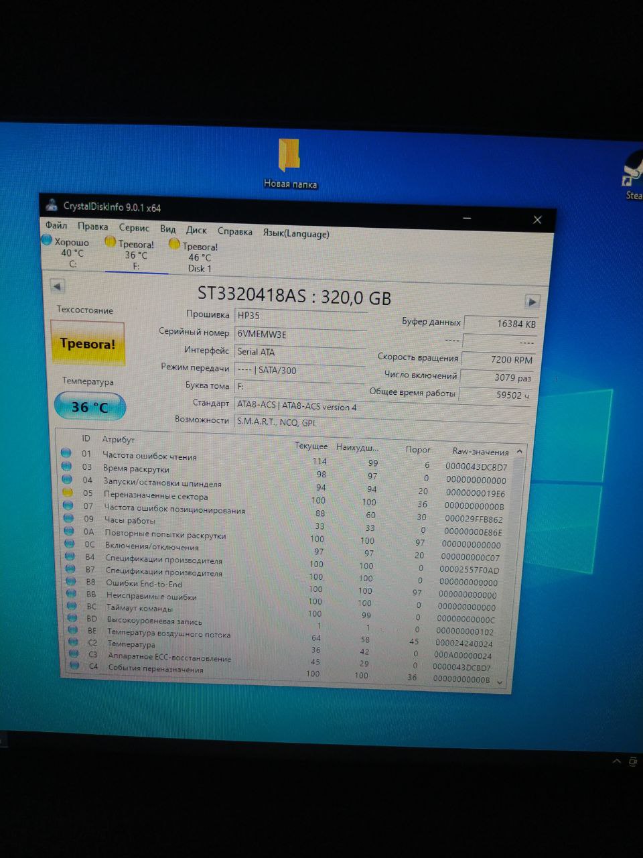Click blue status icon of attribute C3

tap(75, 654)
